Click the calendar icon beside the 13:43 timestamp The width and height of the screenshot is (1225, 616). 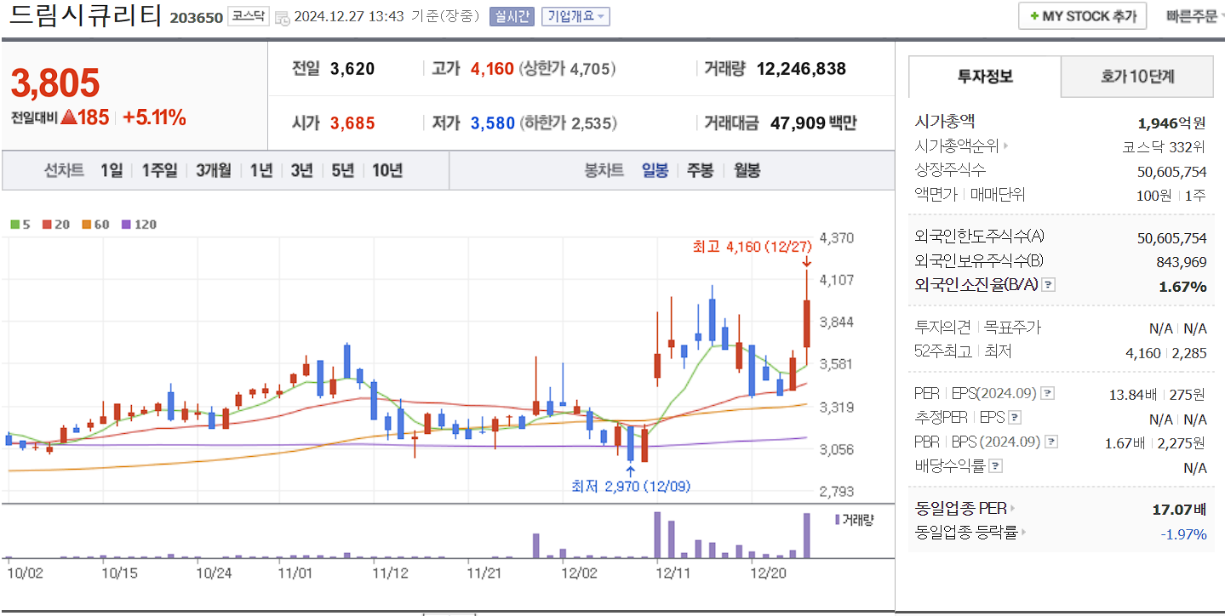pos(282,16)
